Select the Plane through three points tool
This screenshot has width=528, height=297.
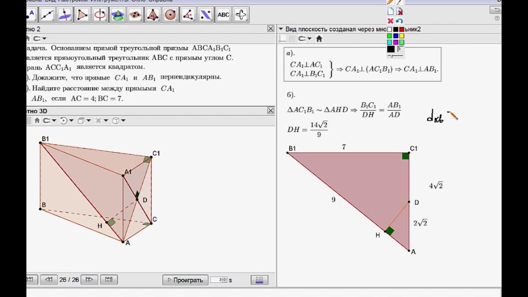click(x=135, y=15)
